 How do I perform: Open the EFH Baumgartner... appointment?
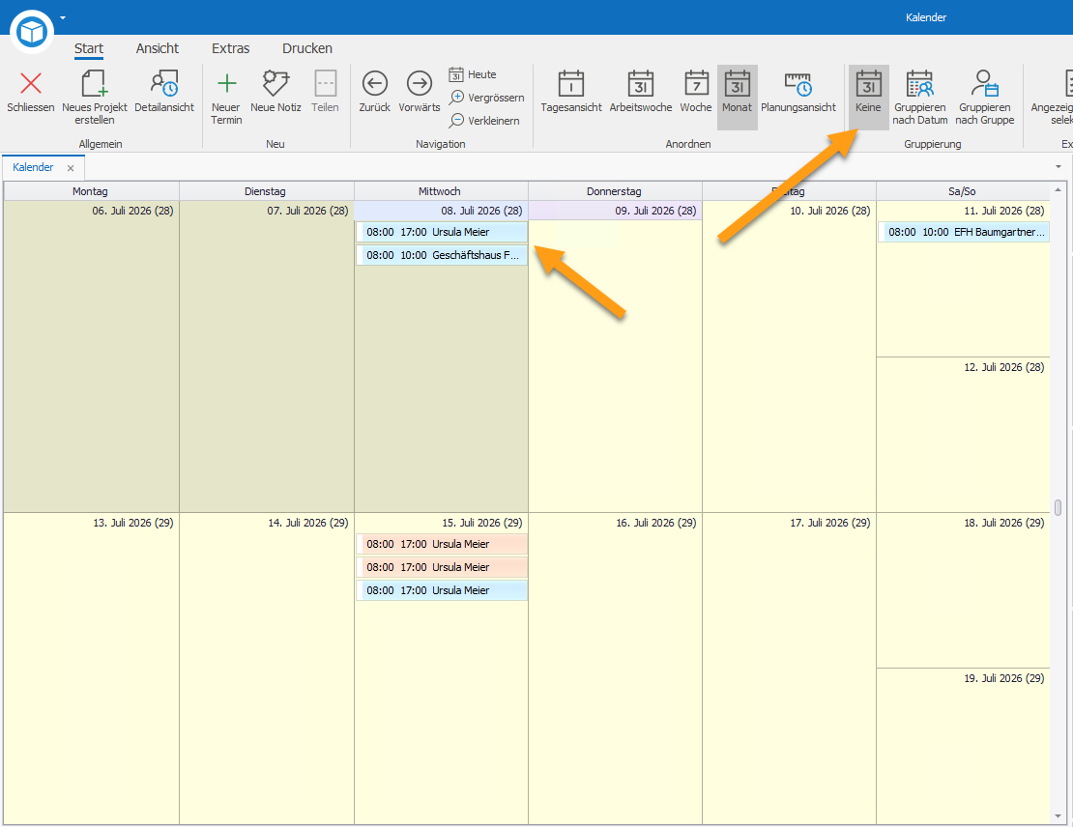[x=964, y=232]
